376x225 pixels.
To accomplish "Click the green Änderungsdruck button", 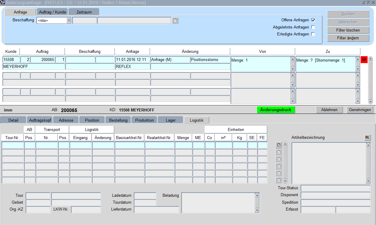I will click(x=276, y=110).
